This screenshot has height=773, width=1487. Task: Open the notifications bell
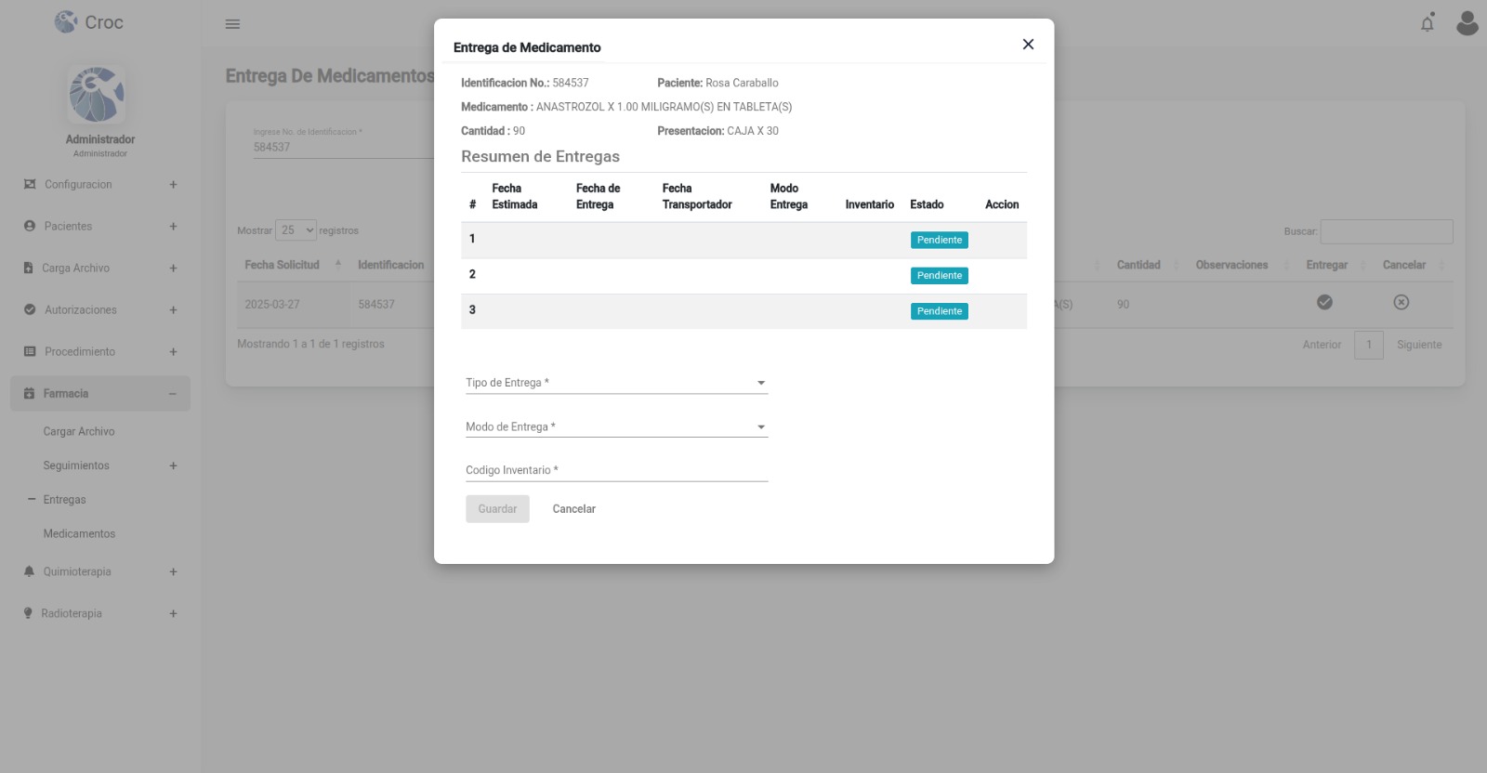coord(1428,23)
